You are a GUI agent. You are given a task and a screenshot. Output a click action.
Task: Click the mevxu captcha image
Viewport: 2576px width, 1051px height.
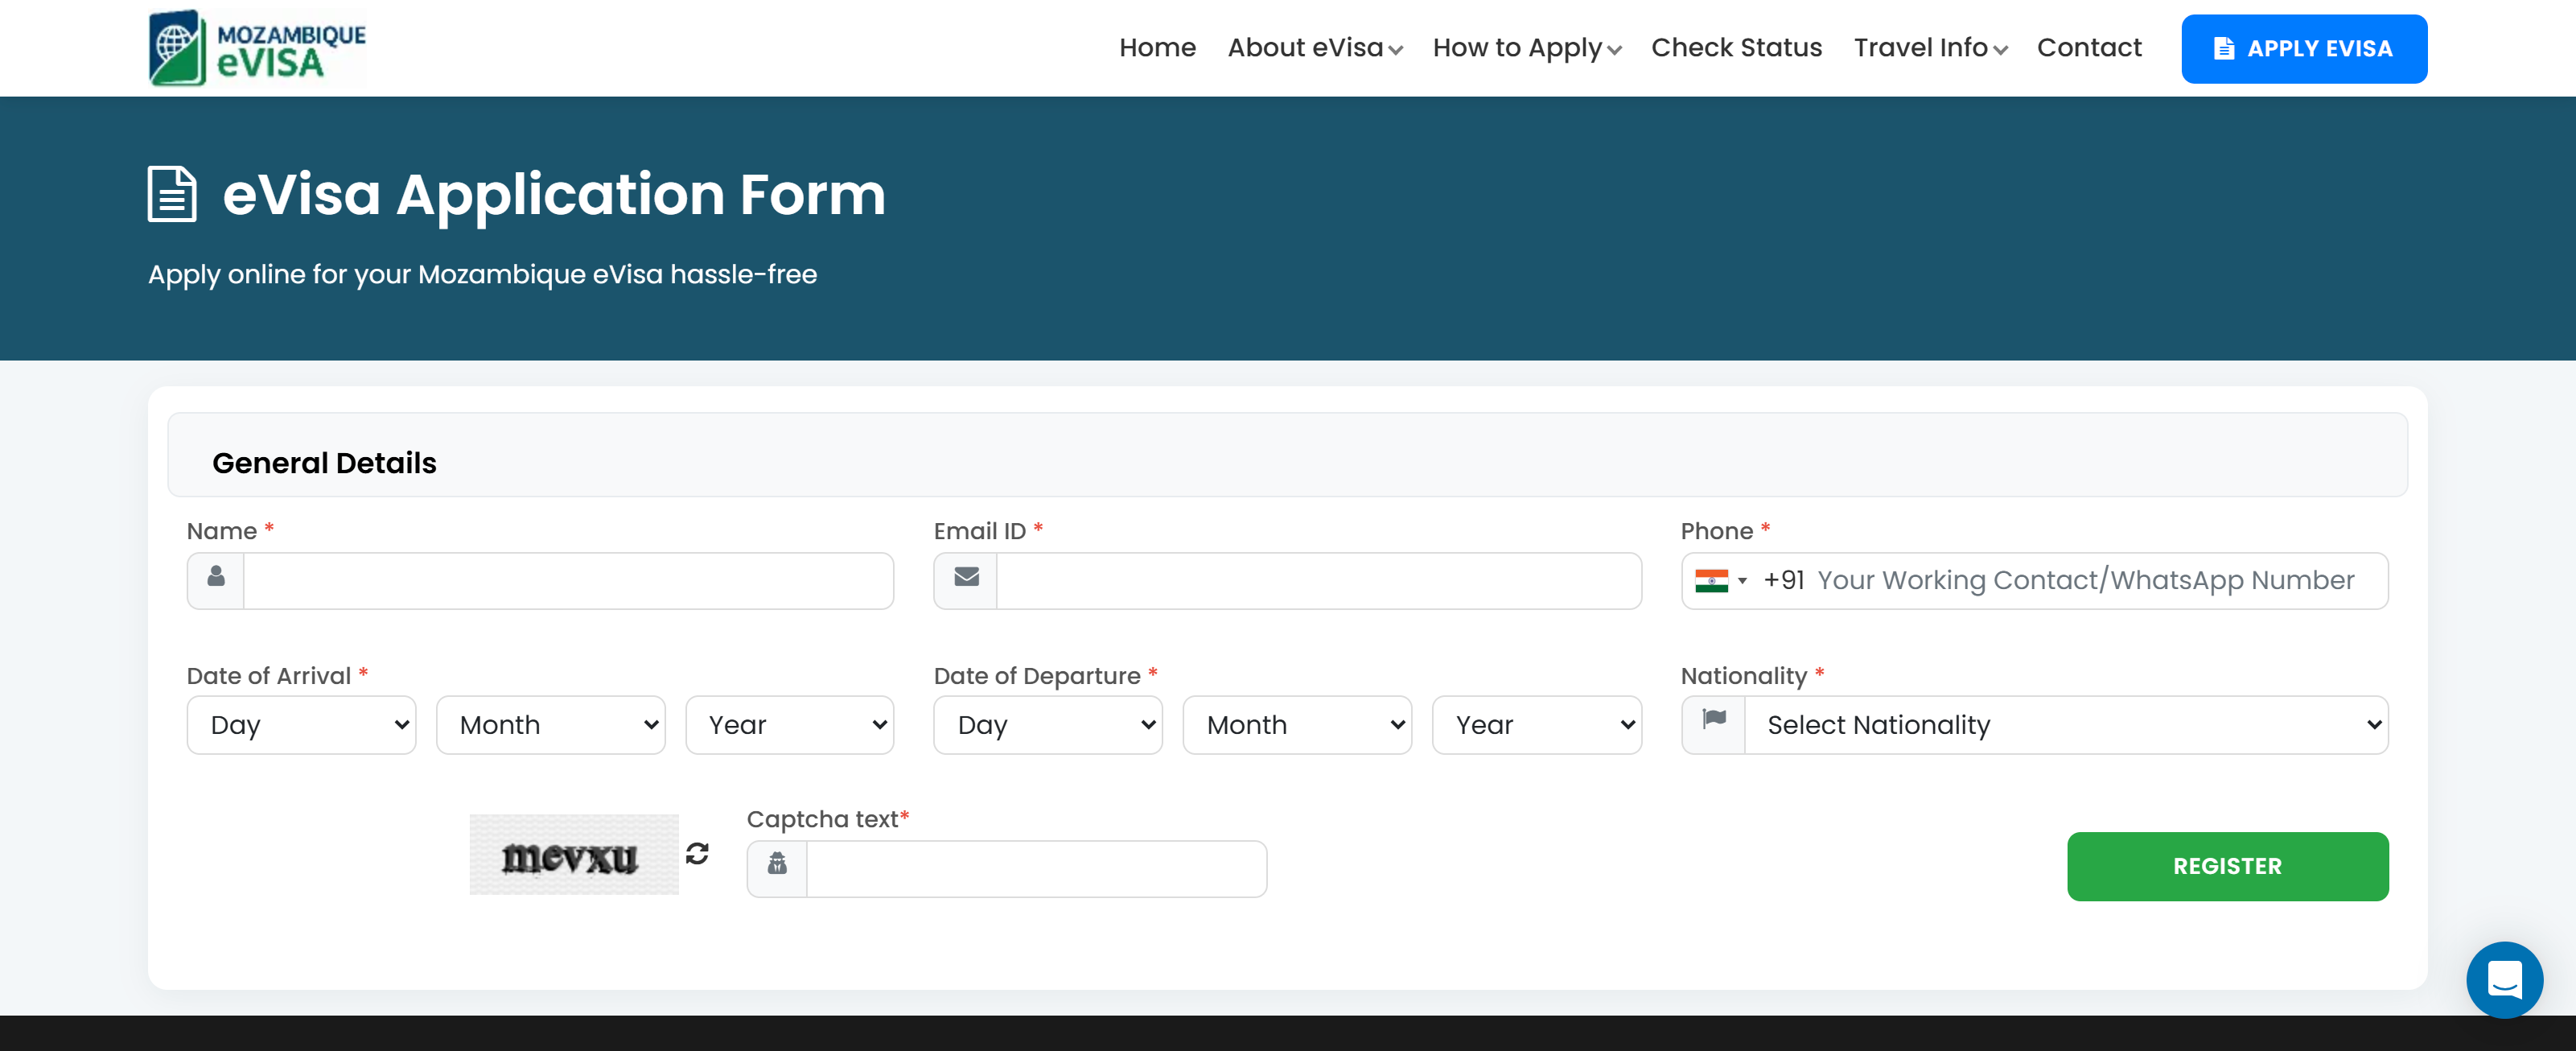[x=573, y=855]
